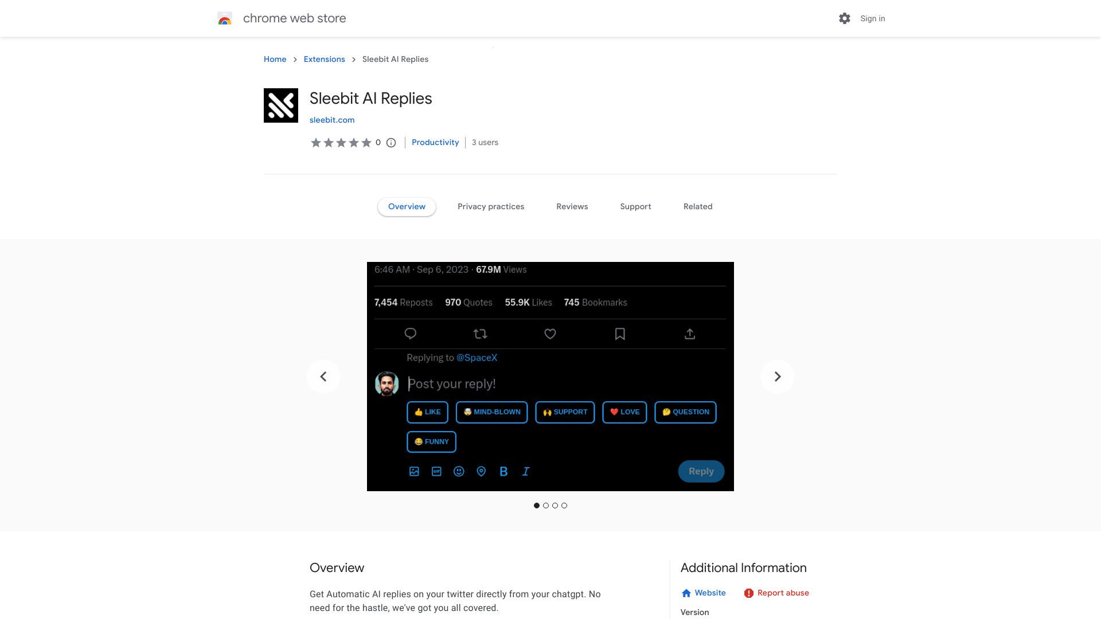Click the next carousel arrow button
Image resolution: width=1101 pixels, height=619 pixels.
point(778,377)
